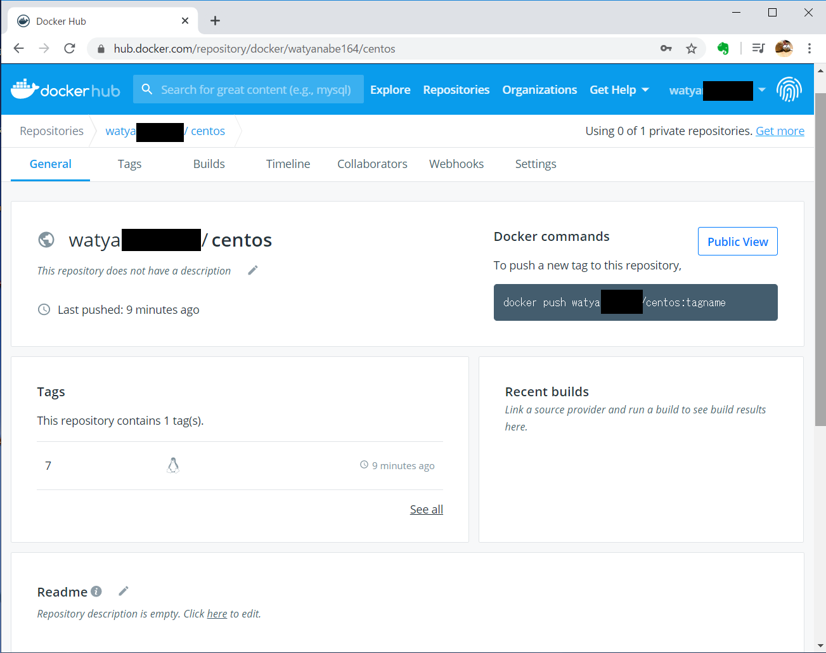This screenshot has height=653, width=826.
Task: Open a new browser tab
Action: (215, 21)
